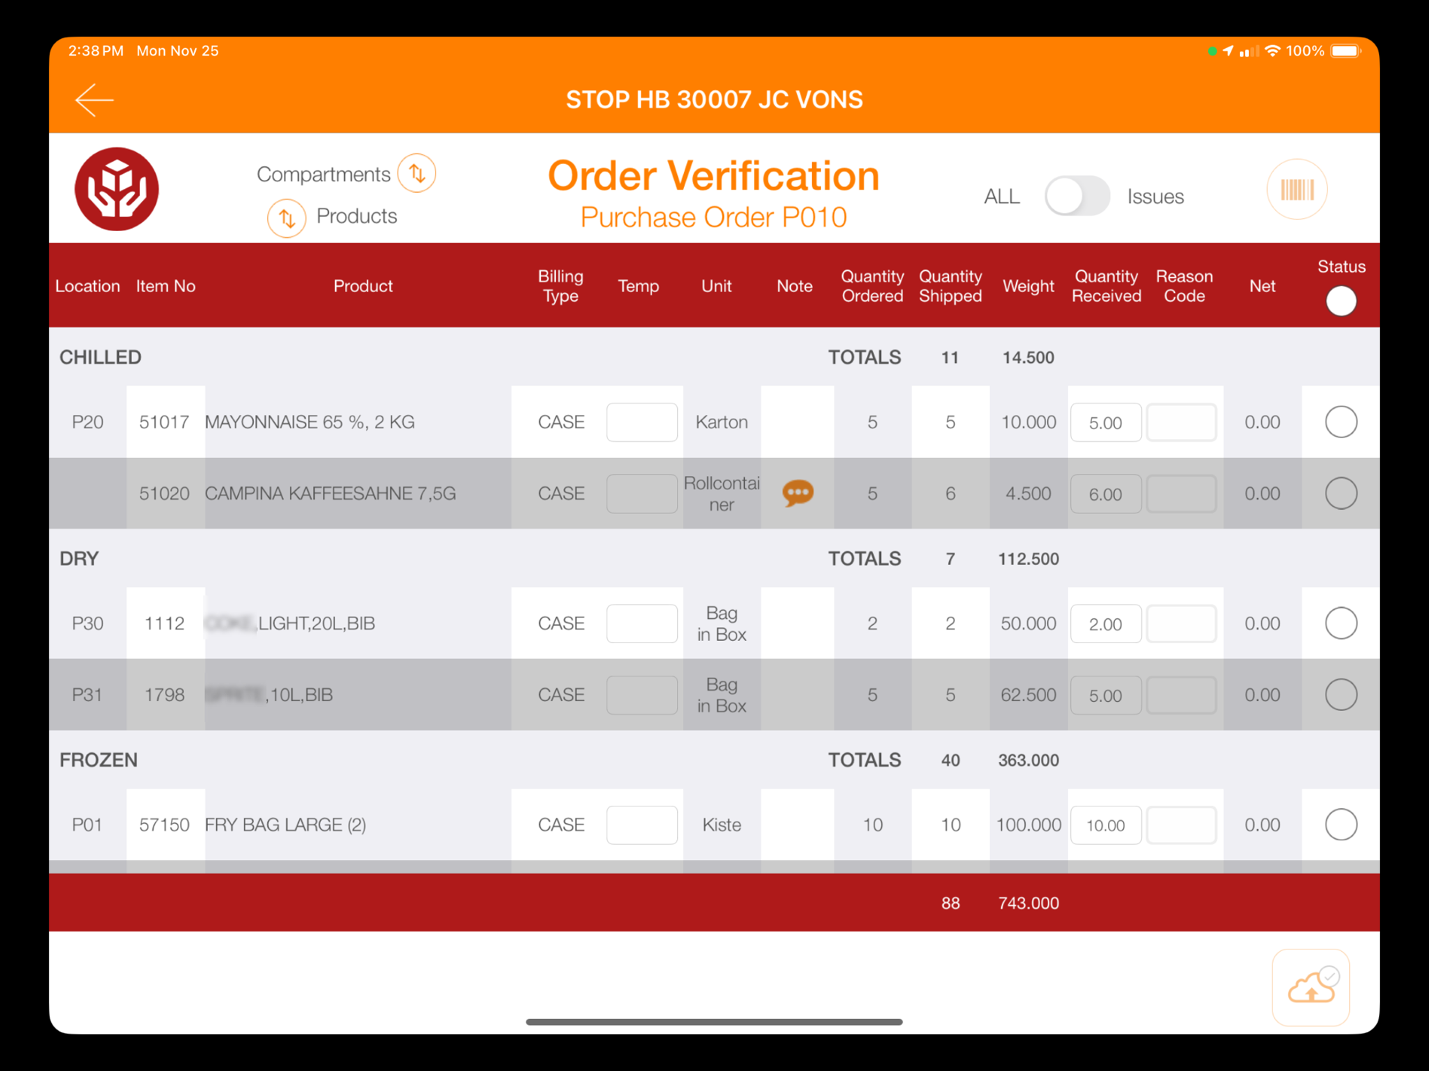
Task: Click the Issues label
Action: 1155,197
